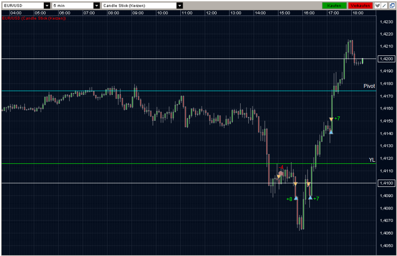Click the red EUR/USD (Candle Stick (Kerzen)) chart title
Image resolution: width=397 pixels, height=256 pixels.
coord(34,18)
